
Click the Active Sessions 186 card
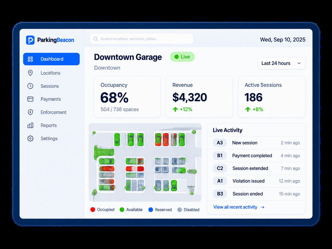pyautogui.click(x=272, y=97)
